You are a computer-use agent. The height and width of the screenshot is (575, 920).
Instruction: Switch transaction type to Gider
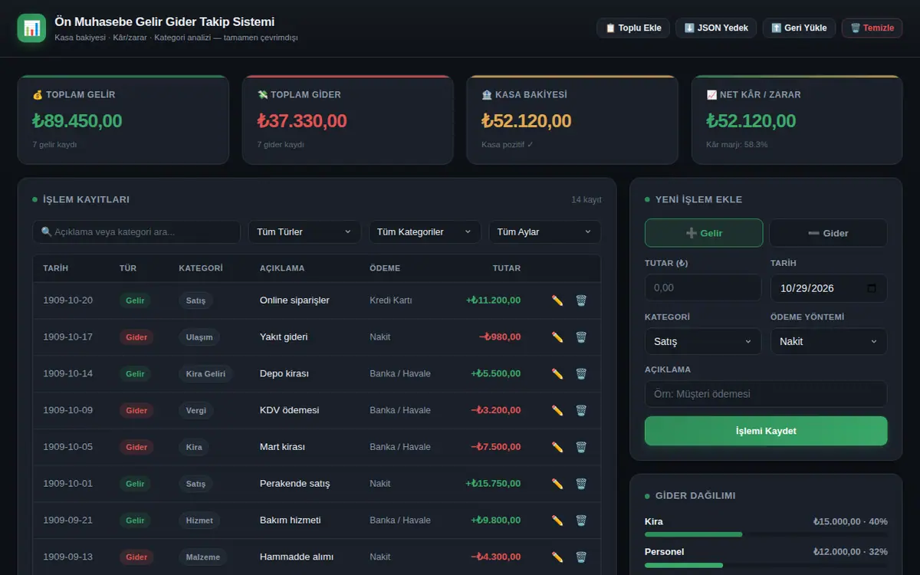click(x=828, y=233)
